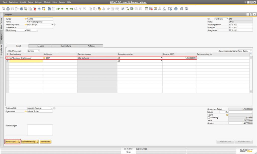Open the Calendar icon

tap(146, 9)
